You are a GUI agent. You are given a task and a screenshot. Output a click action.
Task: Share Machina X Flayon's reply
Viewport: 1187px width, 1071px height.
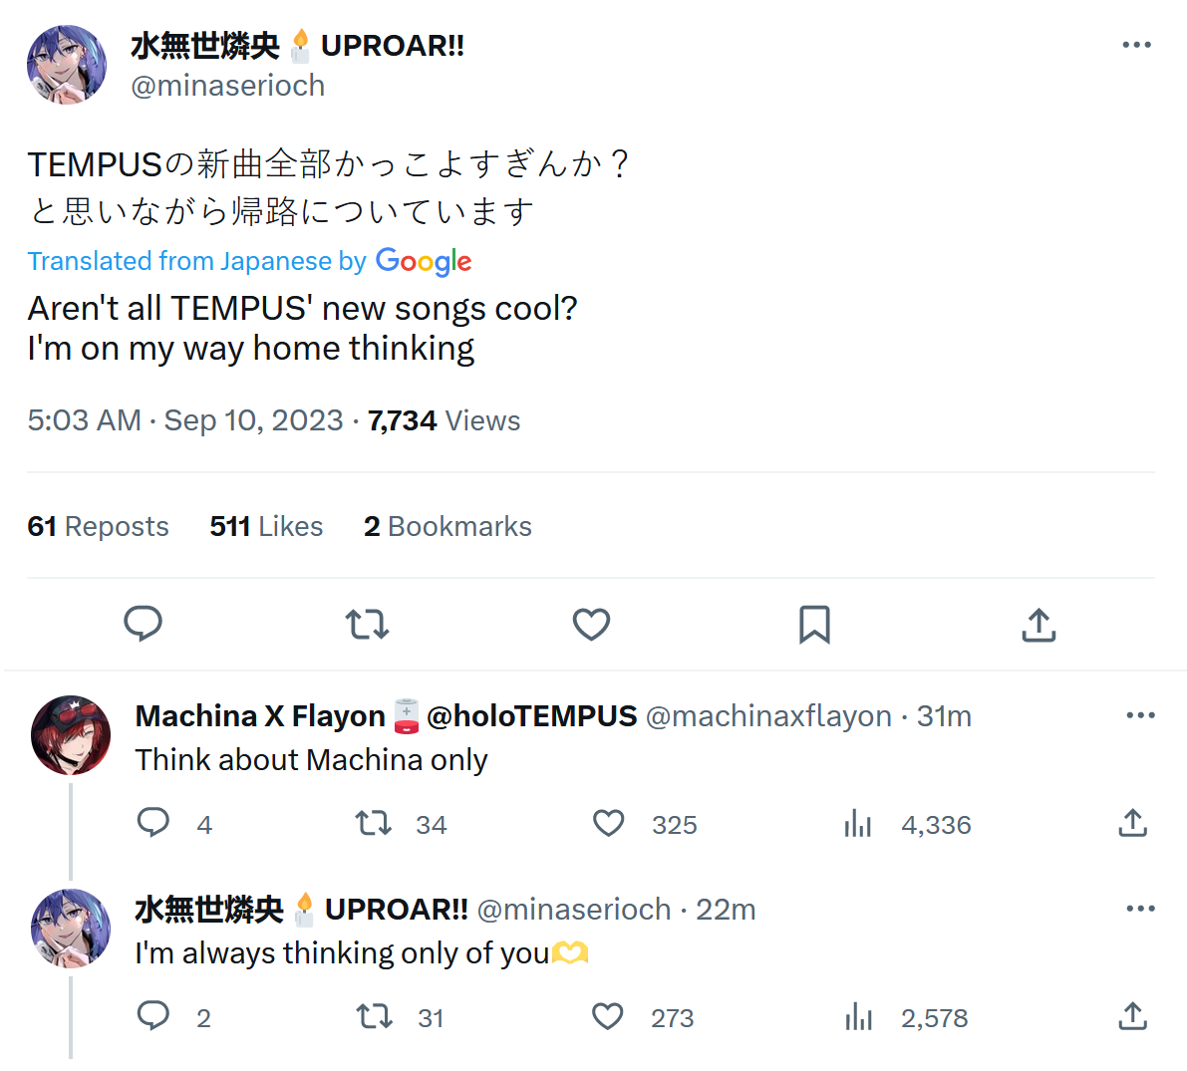(1132, 823)
